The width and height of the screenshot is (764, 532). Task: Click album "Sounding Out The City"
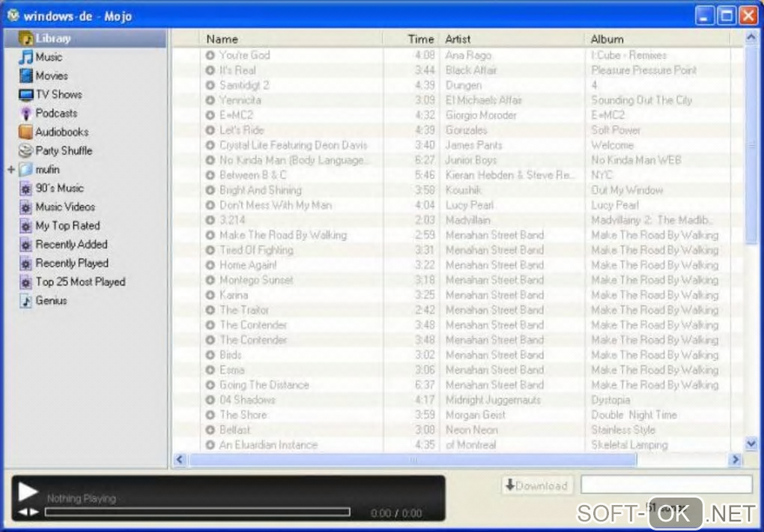[641, 100]
